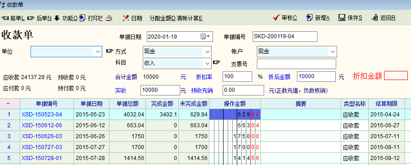Expand the 单位 customer dropdown

pos(98,52)
